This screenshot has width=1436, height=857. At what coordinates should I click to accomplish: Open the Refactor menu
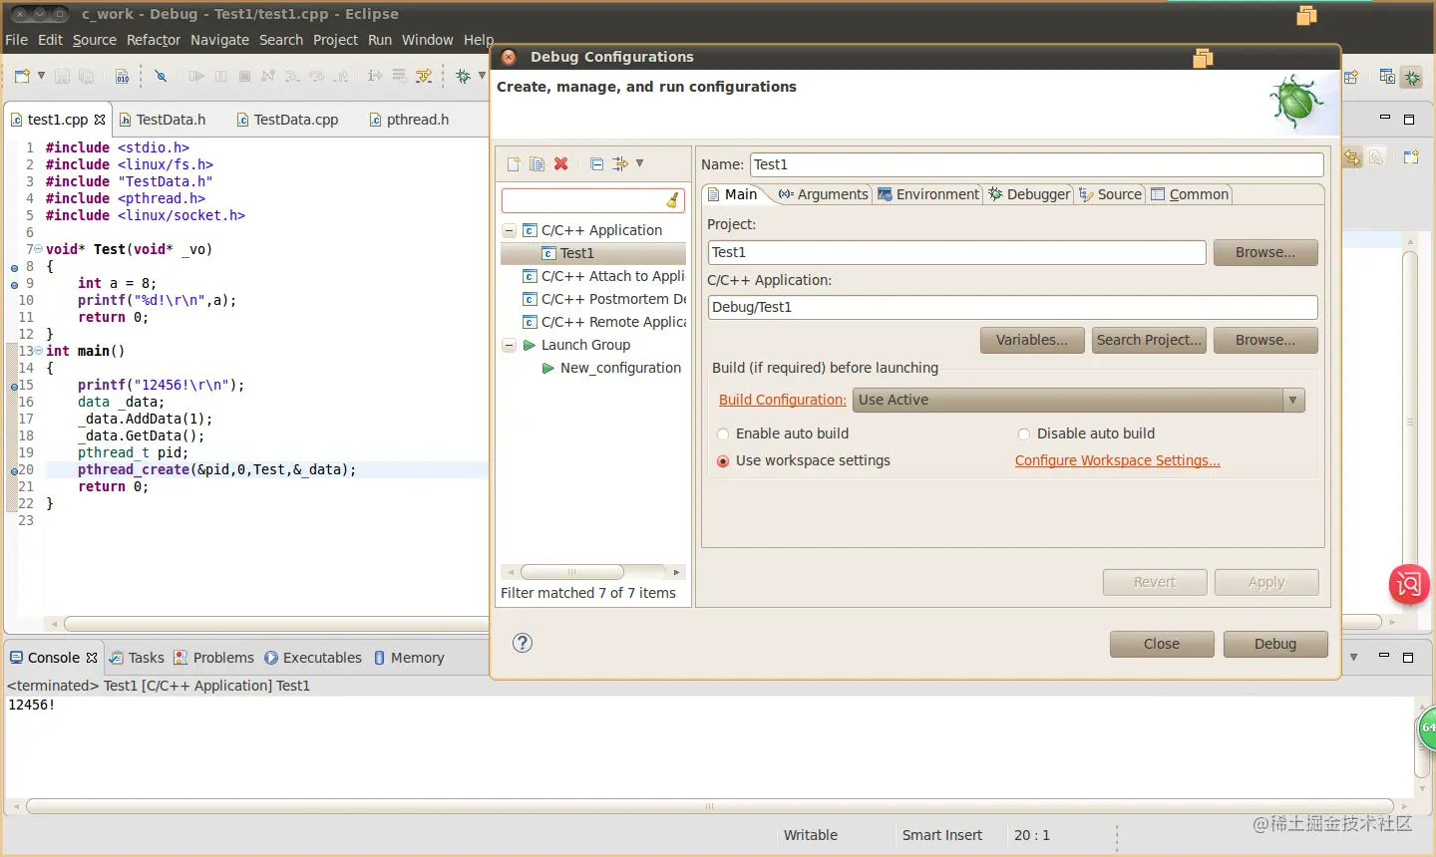click(x=154, y=40)
